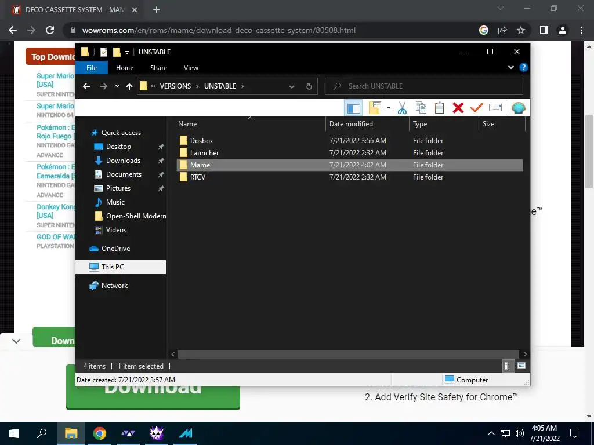Screen dimensions: 594x445
Task: Click the Search UNSTABLE field
Action: tap(424, 86)
